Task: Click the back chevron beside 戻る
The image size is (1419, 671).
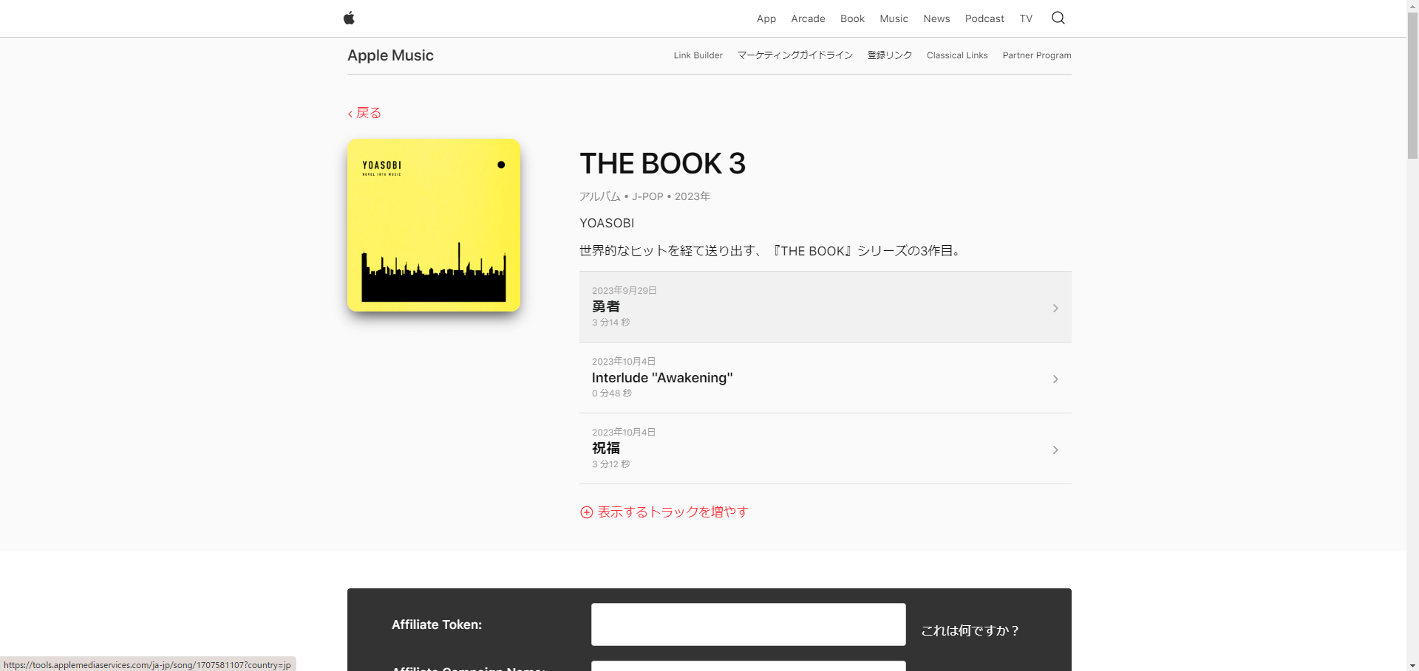Action: pyautogui.click(x=350, y=114)
